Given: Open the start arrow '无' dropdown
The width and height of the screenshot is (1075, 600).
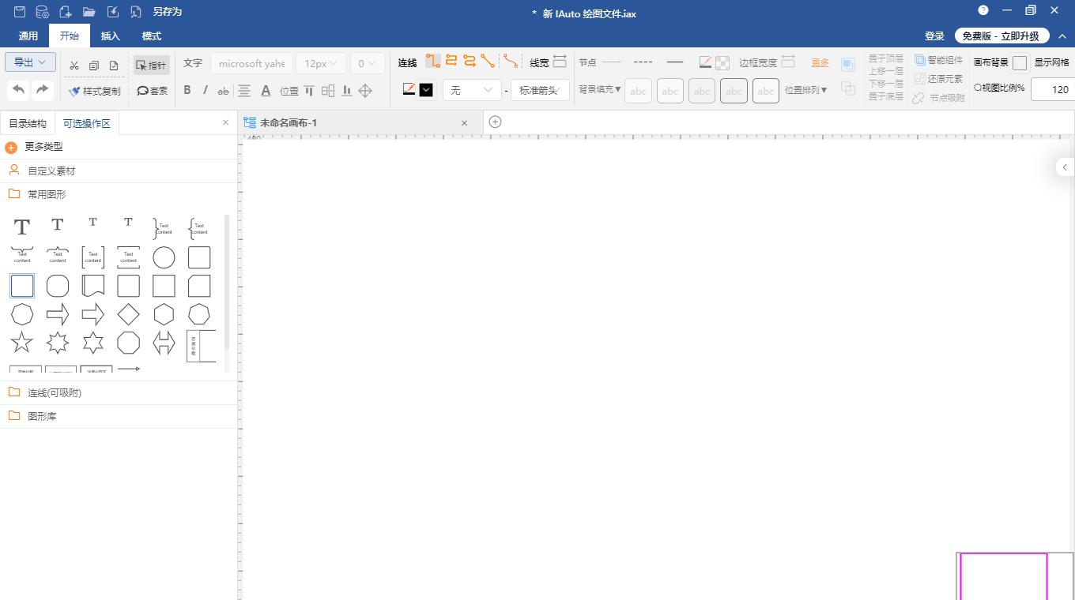Looking at the screenshot, I should [472, 90].
